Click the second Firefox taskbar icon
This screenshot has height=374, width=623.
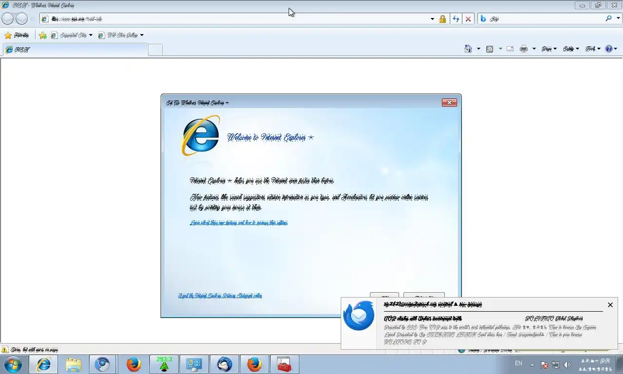254,364
